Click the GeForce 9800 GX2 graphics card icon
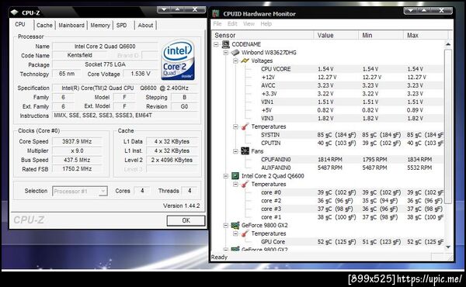 coord(235,225)
